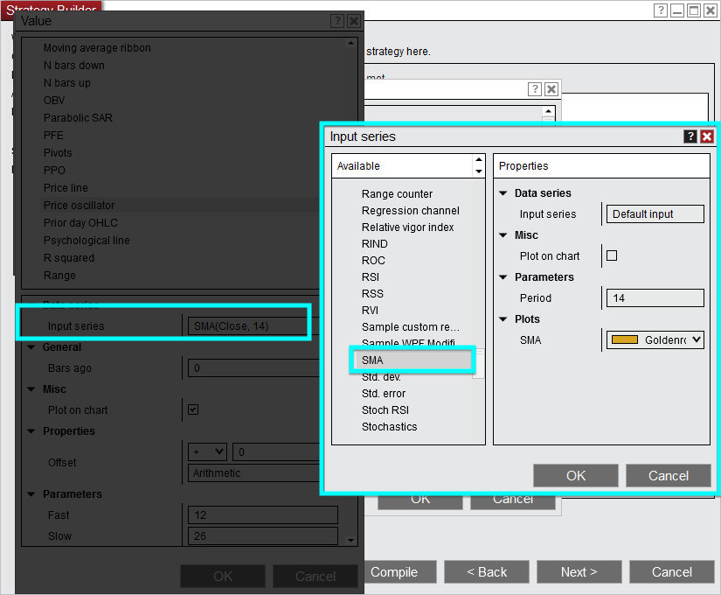The height and width of the screenshot is (595, 721).
Task: Select RVI in Available list
Action: 370,311
